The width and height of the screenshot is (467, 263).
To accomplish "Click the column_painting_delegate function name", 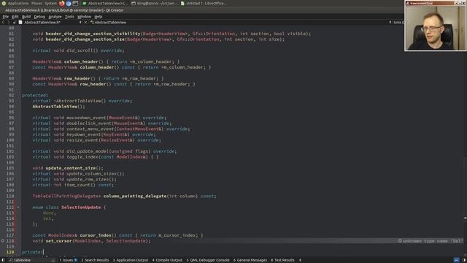I will tap(135, 196).
